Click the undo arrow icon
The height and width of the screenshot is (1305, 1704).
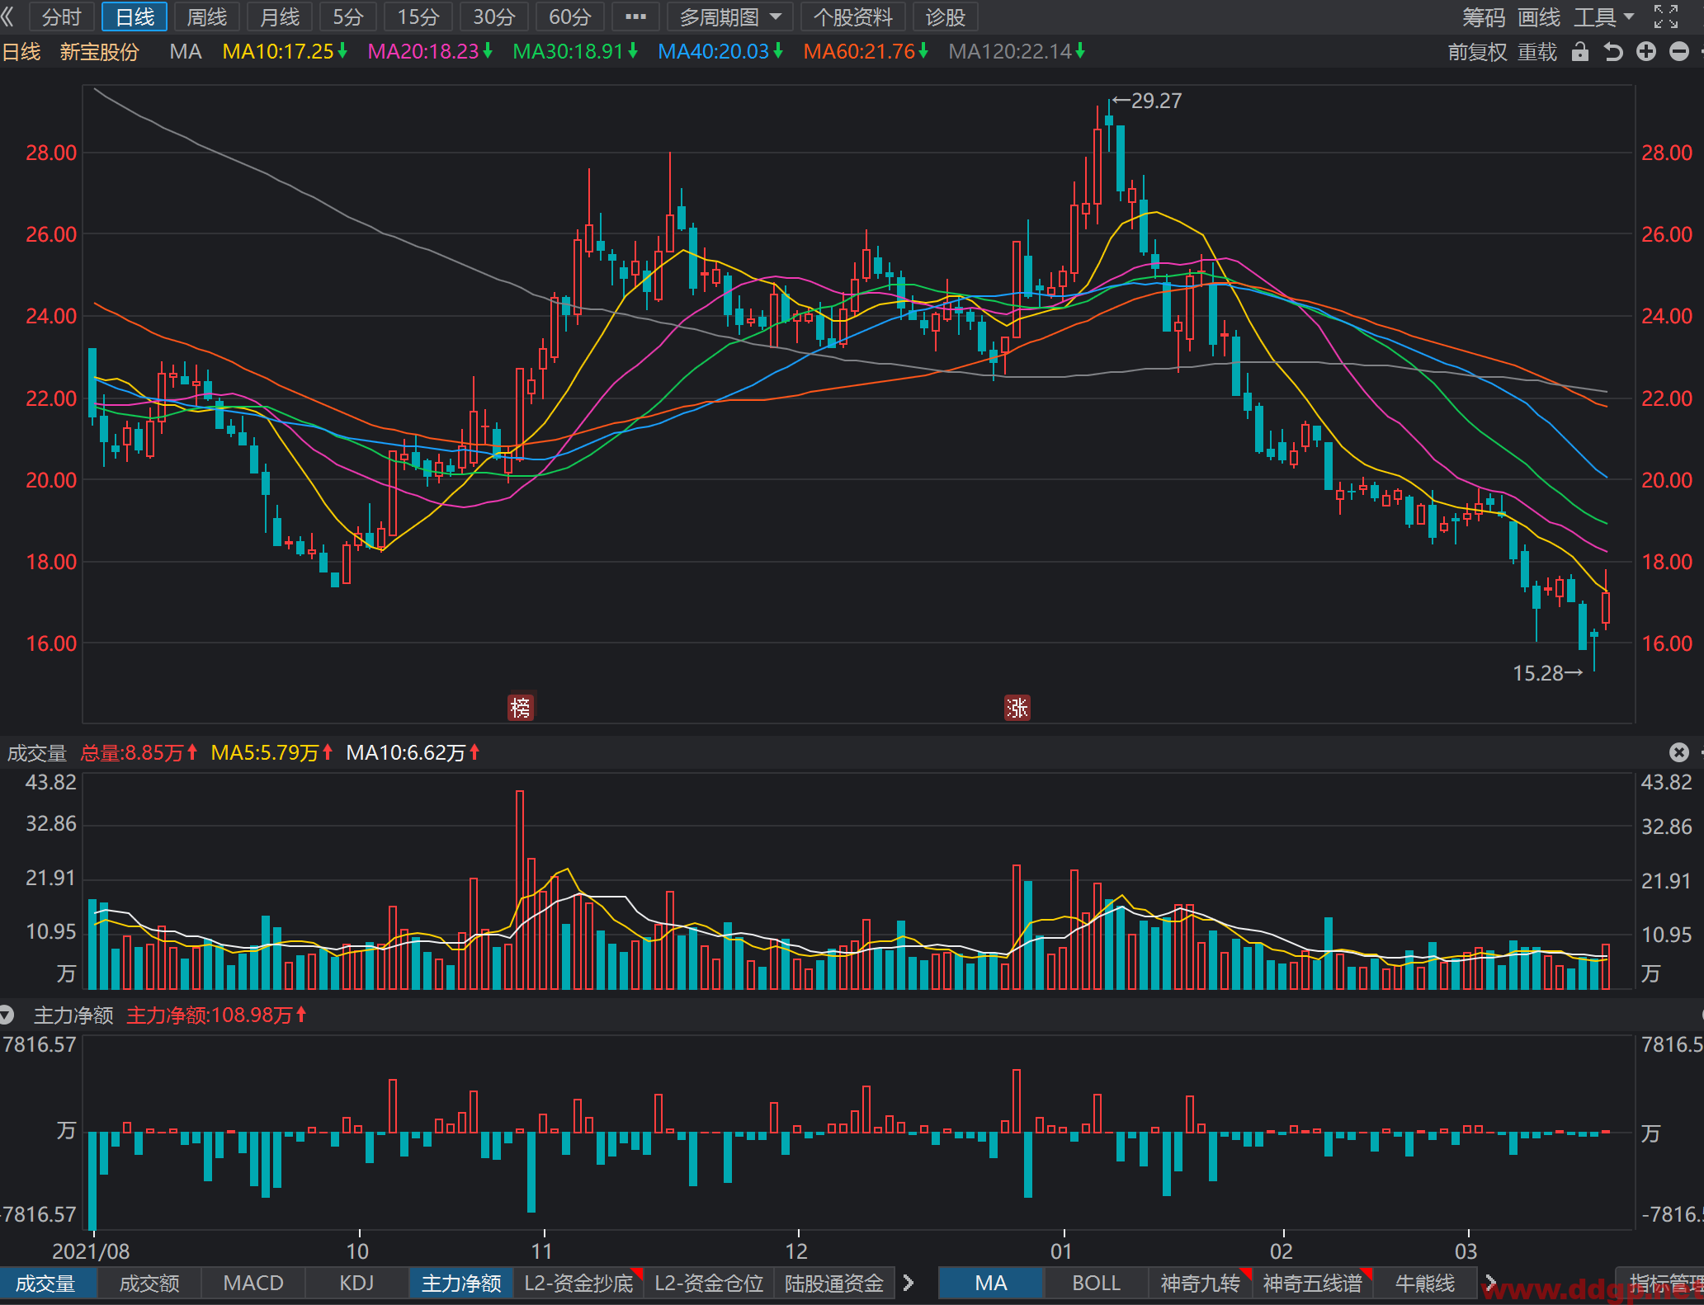click(1612, 52)
